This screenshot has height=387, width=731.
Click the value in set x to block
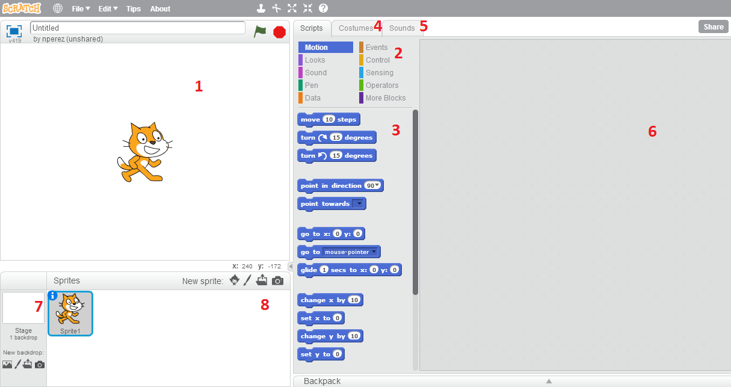pos(338,318)
